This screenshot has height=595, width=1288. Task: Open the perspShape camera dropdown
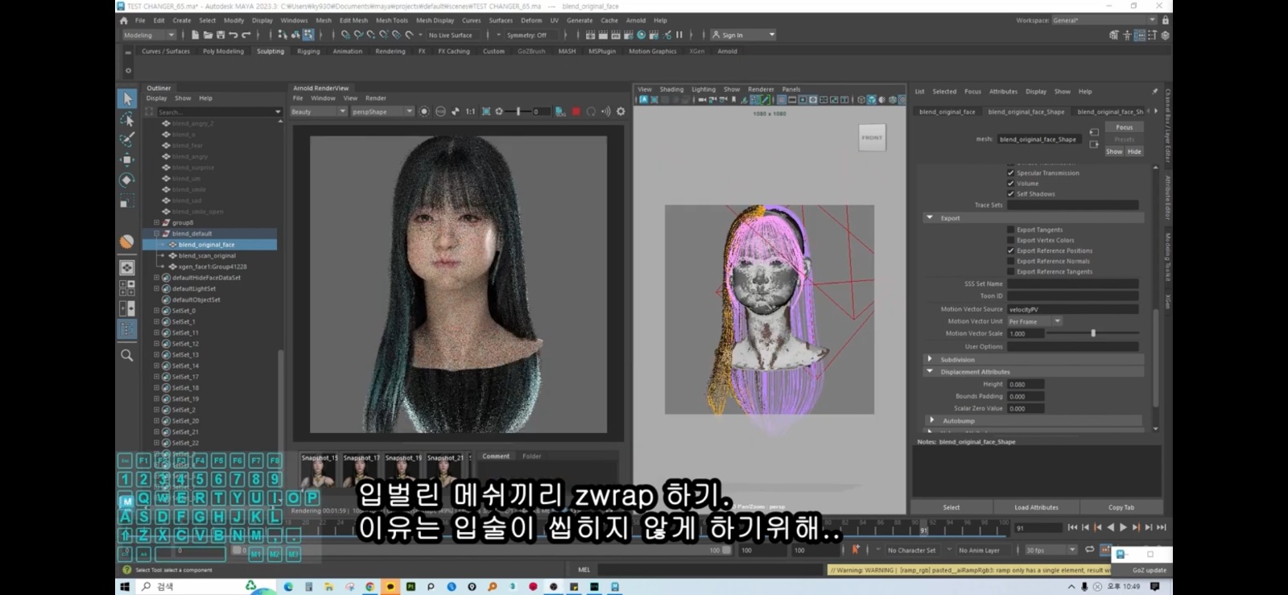click(382, 112)
